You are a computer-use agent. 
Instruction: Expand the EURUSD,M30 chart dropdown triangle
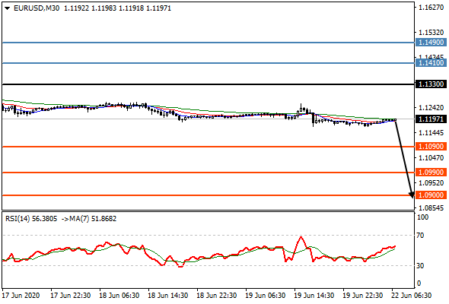(x=8, y=8)
